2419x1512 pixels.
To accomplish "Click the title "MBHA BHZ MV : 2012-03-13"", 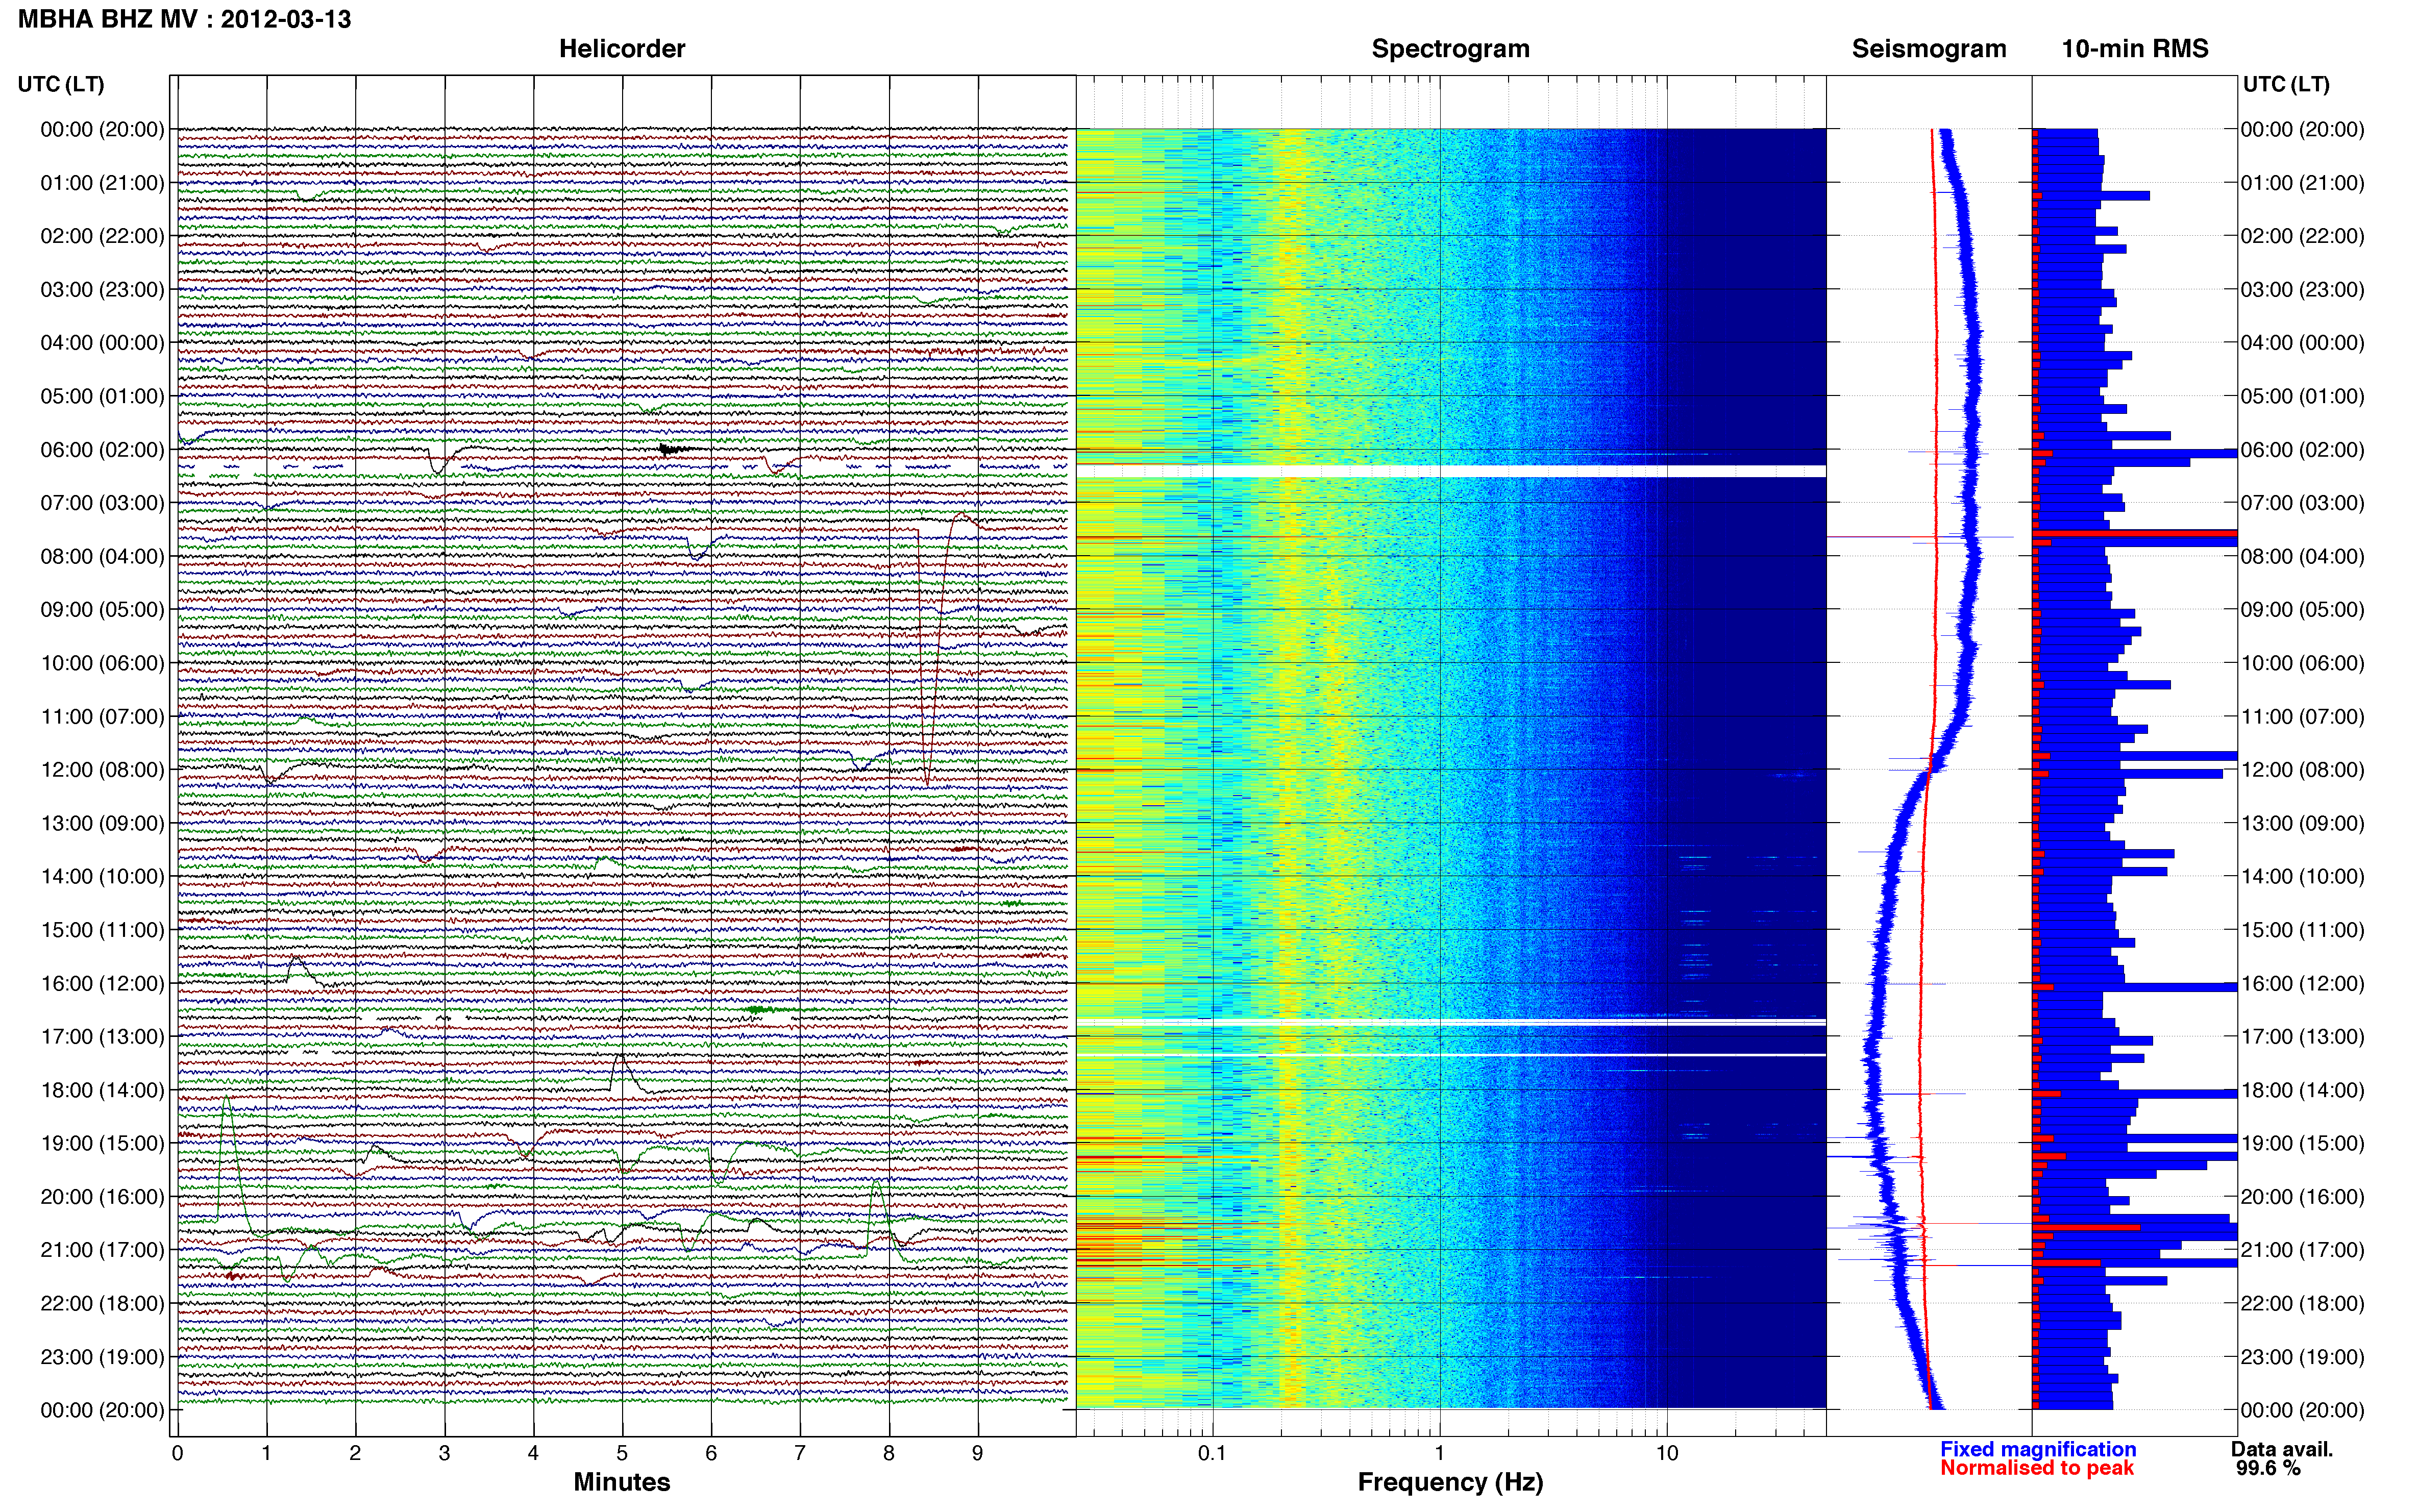I will 185,19.
